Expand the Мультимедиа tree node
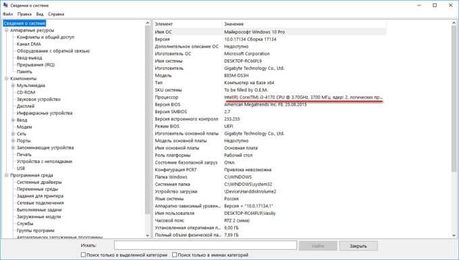Viewport: 459px width, 260px height. point(13,86)
